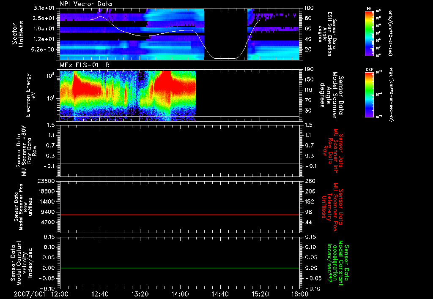Screen dimensions: 433x299
Task: Click the MU Scanner +30V Raw Data label
Action: pos(27,151)
